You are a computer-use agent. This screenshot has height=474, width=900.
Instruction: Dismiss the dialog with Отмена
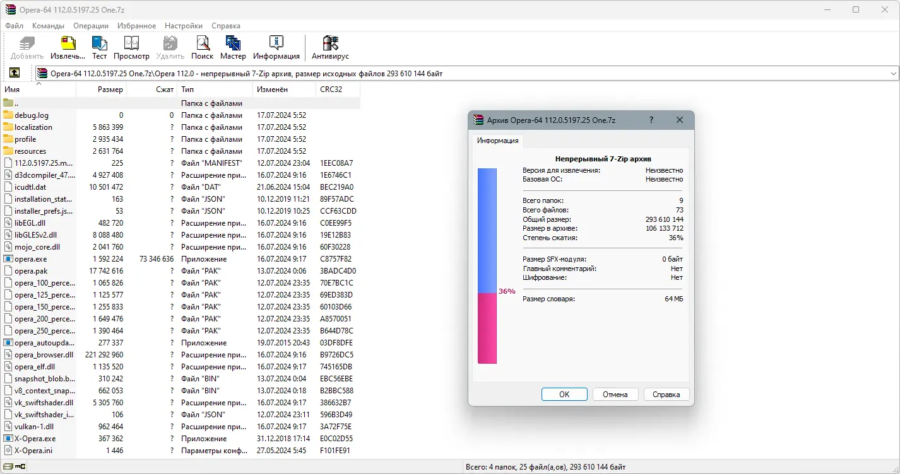[x=615, y=394]
